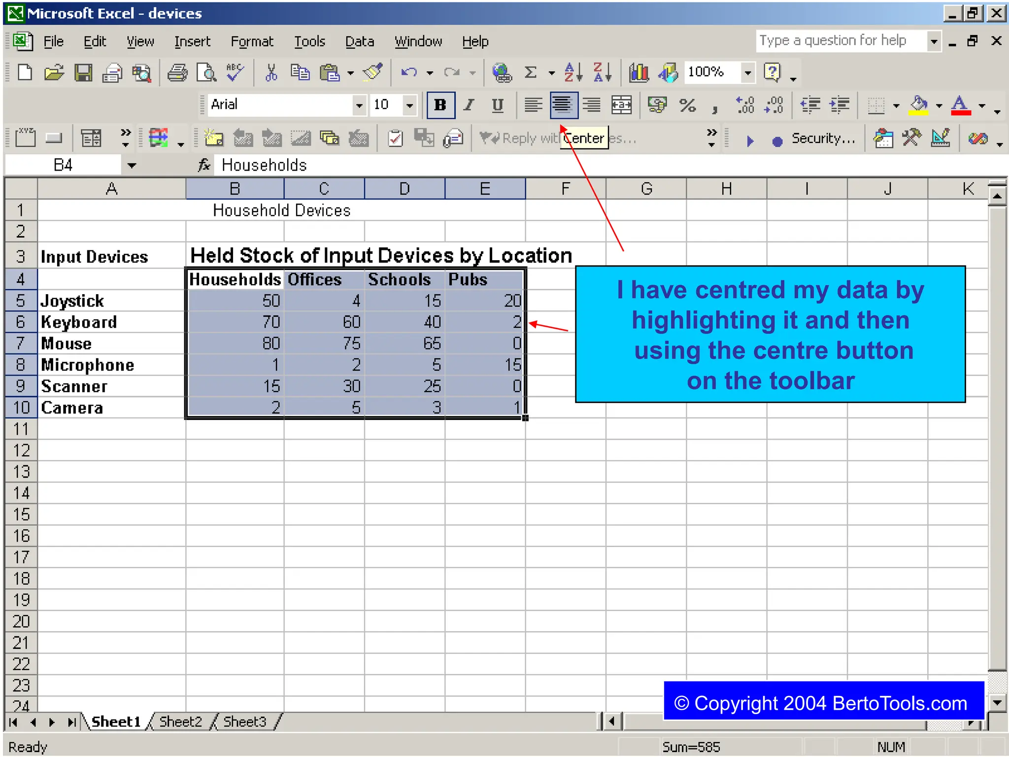Open the Data menu
This screenshot has width=1009, height=757.
click(x=360, y=41)
